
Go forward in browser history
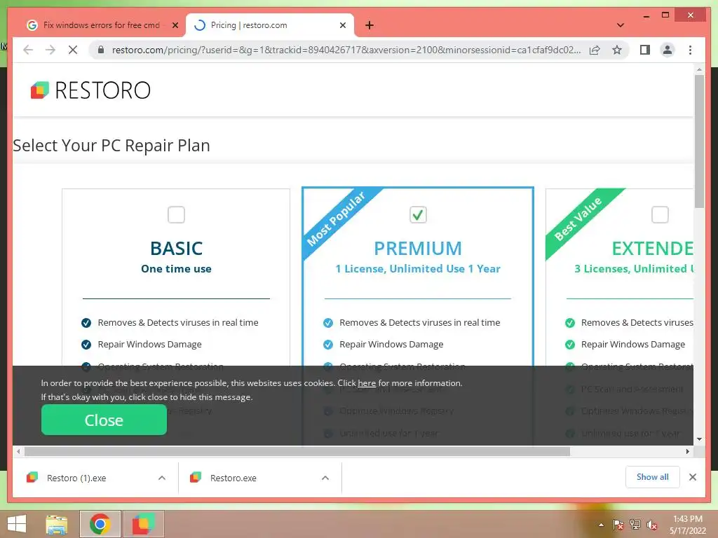50,50
